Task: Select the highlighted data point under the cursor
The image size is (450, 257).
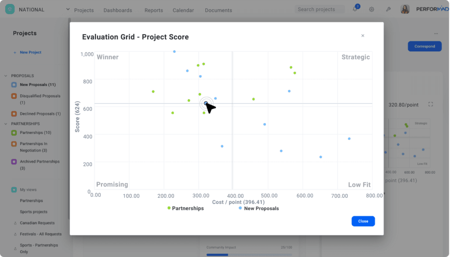Action: coord(206,103)
